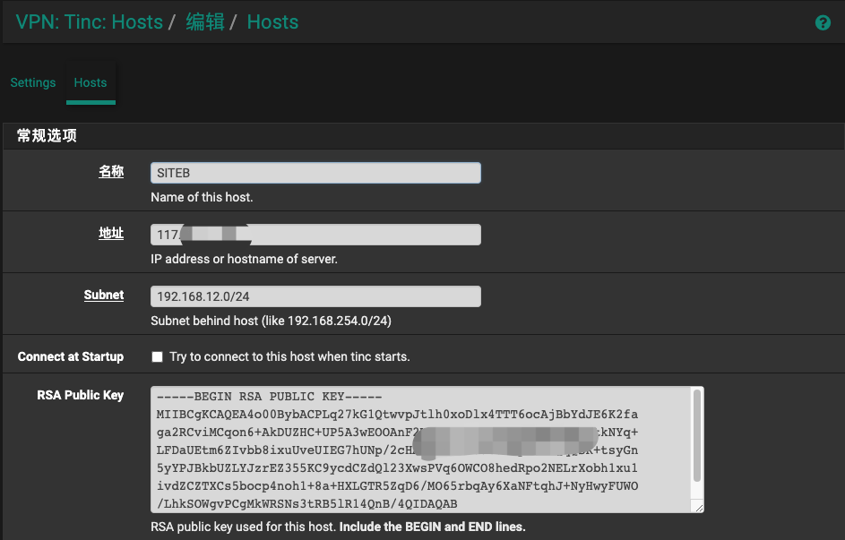Select the Hosts tab
Screen dimensions: 845x540
(x=91, y=82)
